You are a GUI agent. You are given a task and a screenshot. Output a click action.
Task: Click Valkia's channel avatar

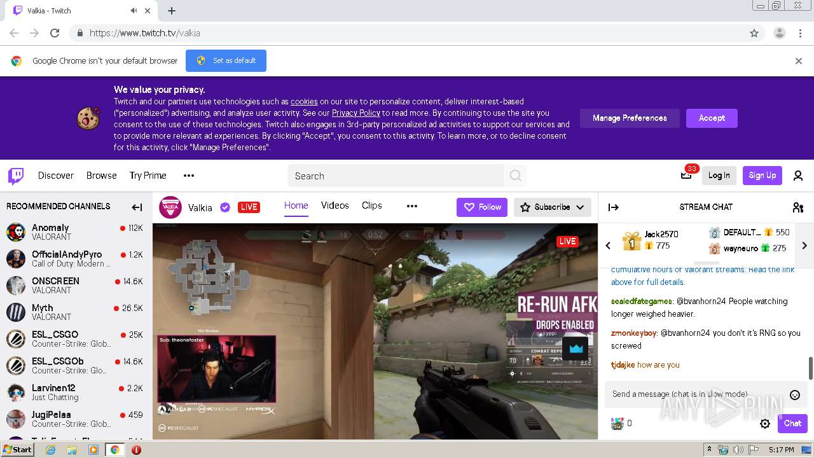[x=170, y=207]
